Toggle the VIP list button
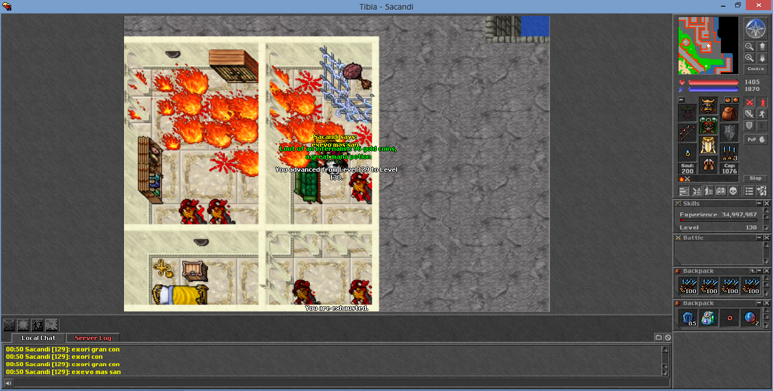This screenshot has width=773, height=391. [708, 190]
